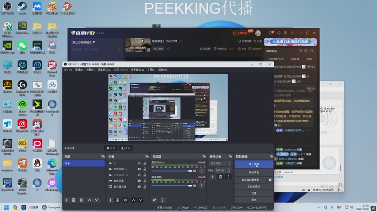Open advanced audio properties gears icon

click(x=155, y=200)
